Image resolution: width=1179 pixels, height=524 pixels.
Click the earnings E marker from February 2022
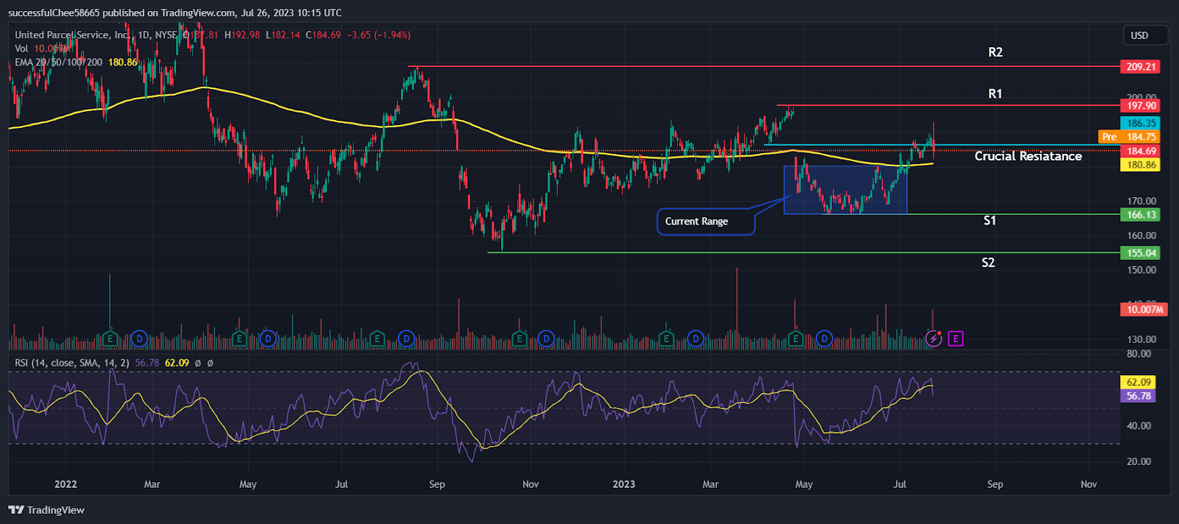tap(111, 339)
